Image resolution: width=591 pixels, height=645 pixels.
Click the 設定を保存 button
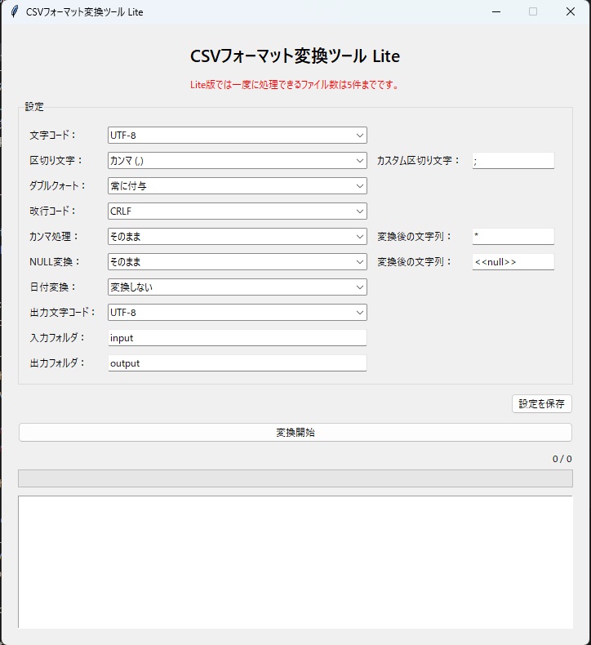point(542,403)
